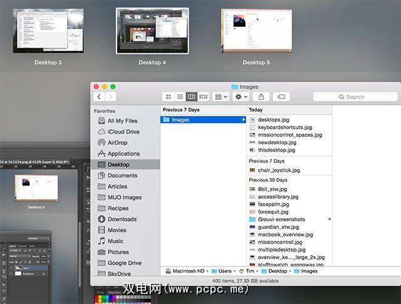Go forward with Finder forward arrow

coord(110,97)
